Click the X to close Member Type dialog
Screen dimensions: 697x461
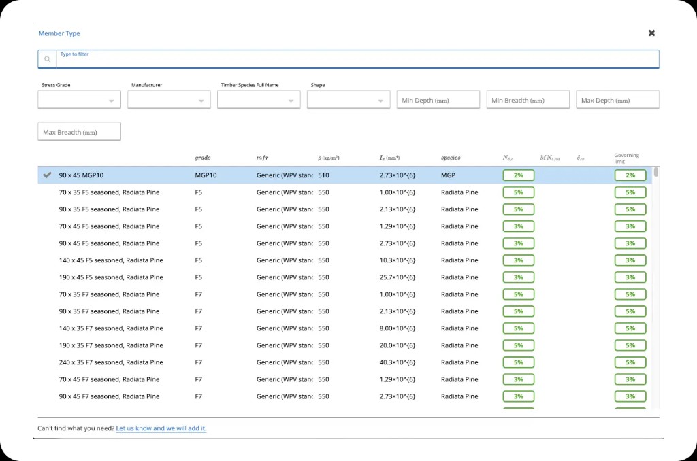pos(651,33)
